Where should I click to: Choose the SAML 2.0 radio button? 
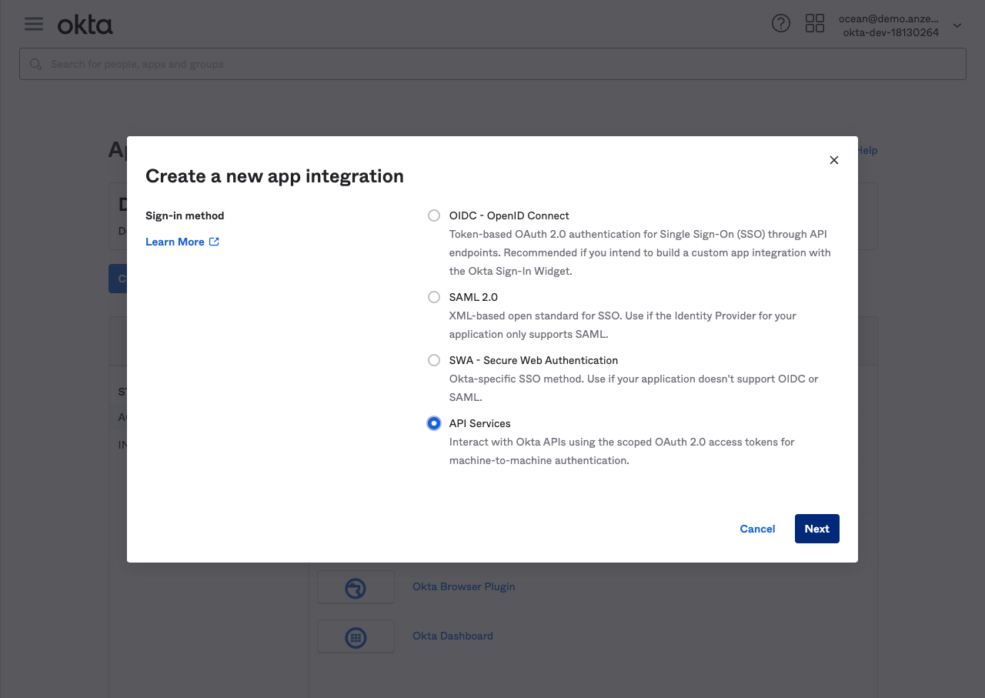434,297
